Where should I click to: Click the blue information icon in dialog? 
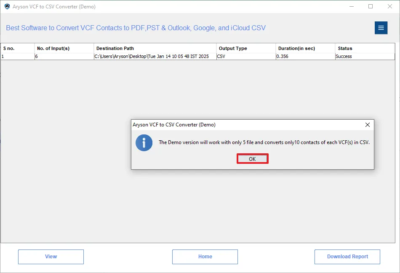tap(144, 143)
